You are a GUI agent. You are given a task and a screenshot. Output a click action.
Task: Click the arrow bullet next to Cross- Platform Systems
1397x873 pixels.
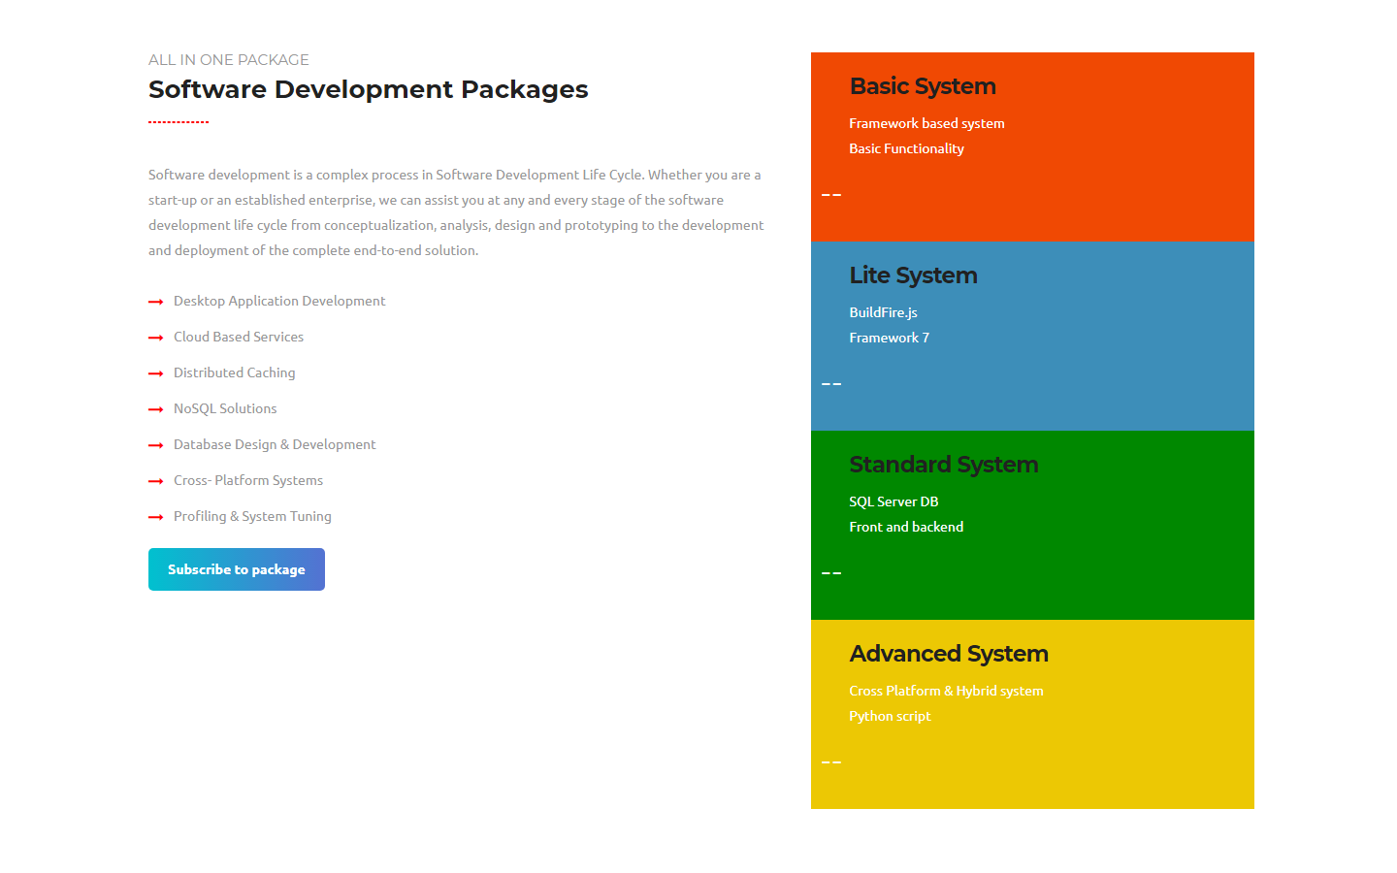point(155,481)
